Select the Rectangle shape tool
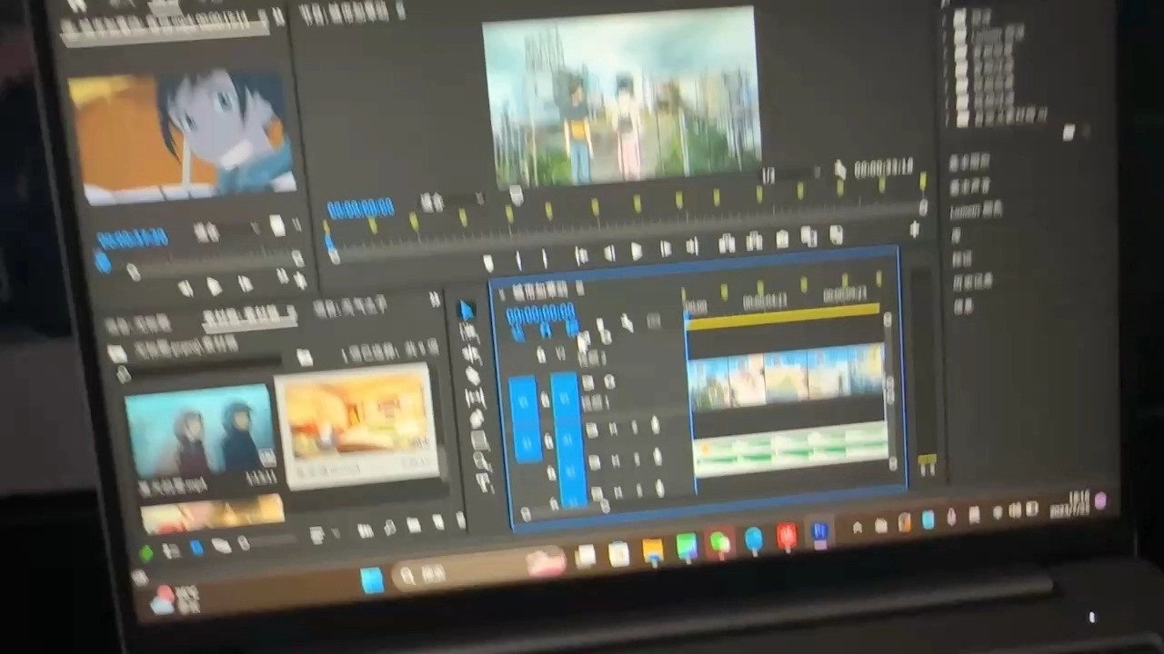The width and height of the screenshot is (1164, 654). tap(480, 440)
